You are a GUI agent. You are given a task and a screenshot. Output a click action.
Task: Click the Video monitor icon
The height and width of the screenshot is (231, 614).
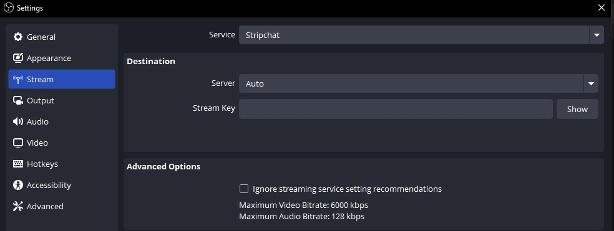point(18,143)
